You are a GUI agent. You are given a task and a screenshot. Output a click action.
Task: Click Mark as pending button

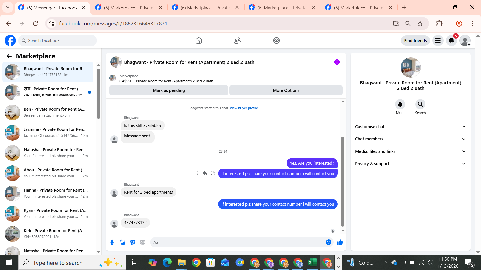pyautogui.click(x=169, y=90)
